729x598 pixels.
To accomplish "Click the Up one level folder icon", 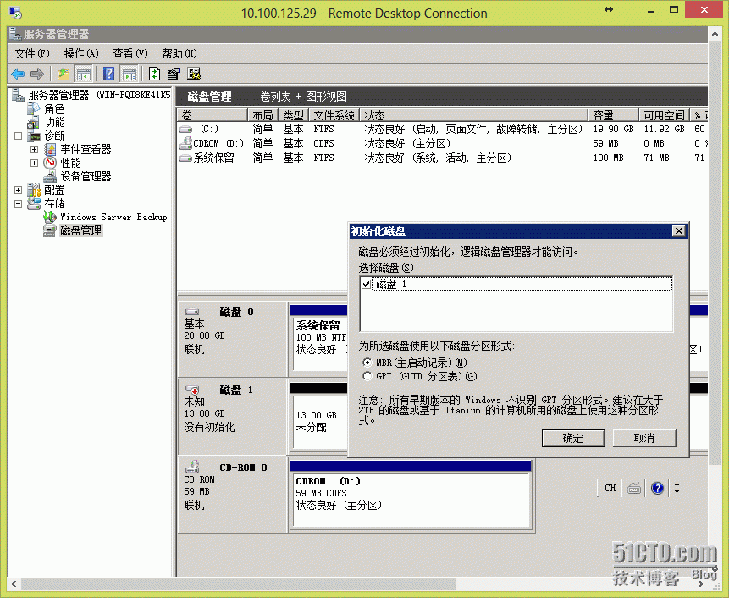I will click(63, 74).
